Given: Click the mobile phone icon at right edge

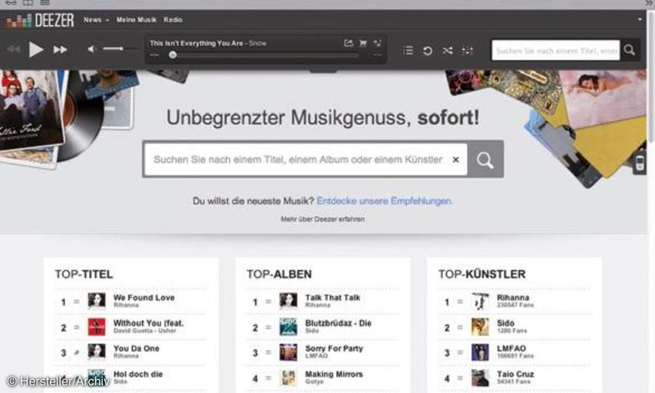Looking at the screenshot, I should click(x=640, y=163).
